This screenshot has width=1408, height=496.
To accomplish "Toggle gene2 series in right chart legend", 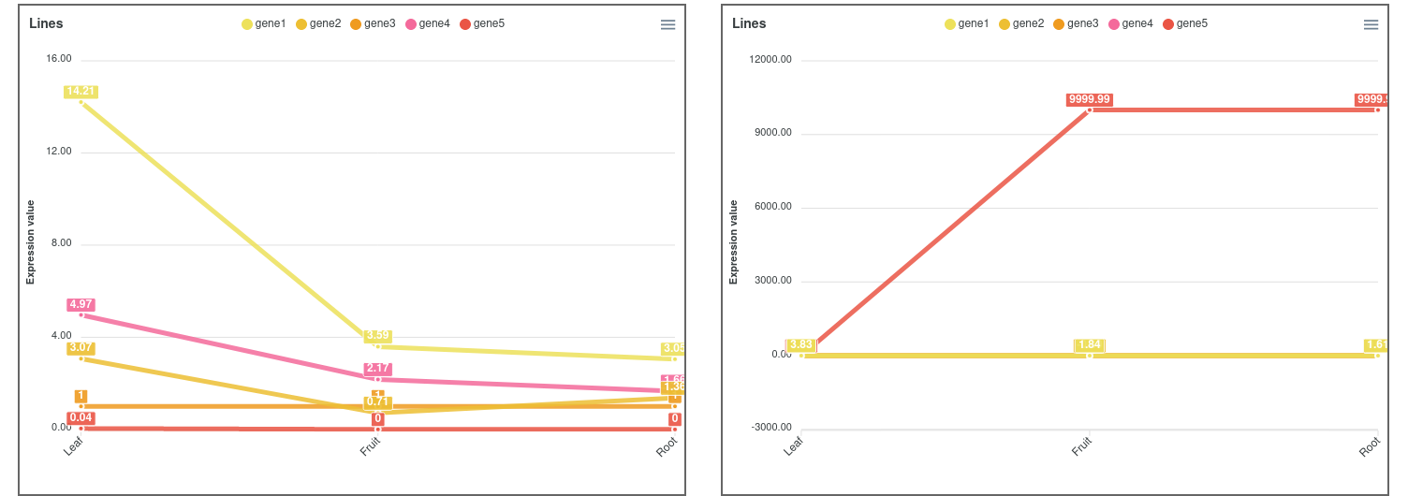I will [x=1021, y=23].
